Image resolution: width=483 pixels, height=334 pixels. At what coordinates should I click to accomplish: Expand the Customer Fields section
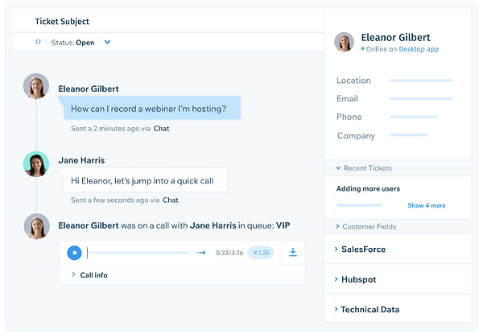pos(366,227)
